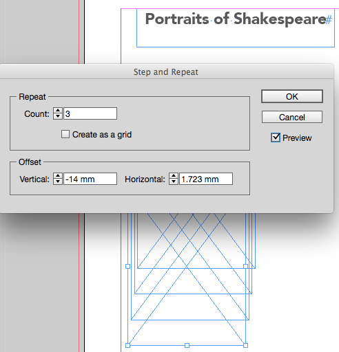This screenshot has width=339, height=352.
Task: Click the Portraits of Shakespeare heading text
Action: point(236,19)
